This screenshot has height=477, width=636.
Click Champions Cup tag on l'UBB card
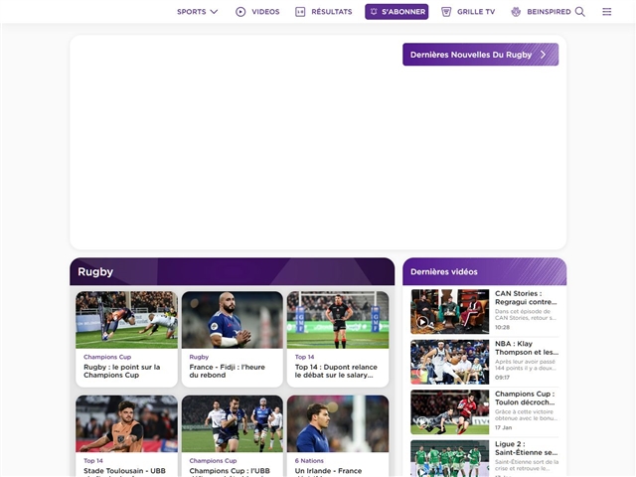[213, 461]
